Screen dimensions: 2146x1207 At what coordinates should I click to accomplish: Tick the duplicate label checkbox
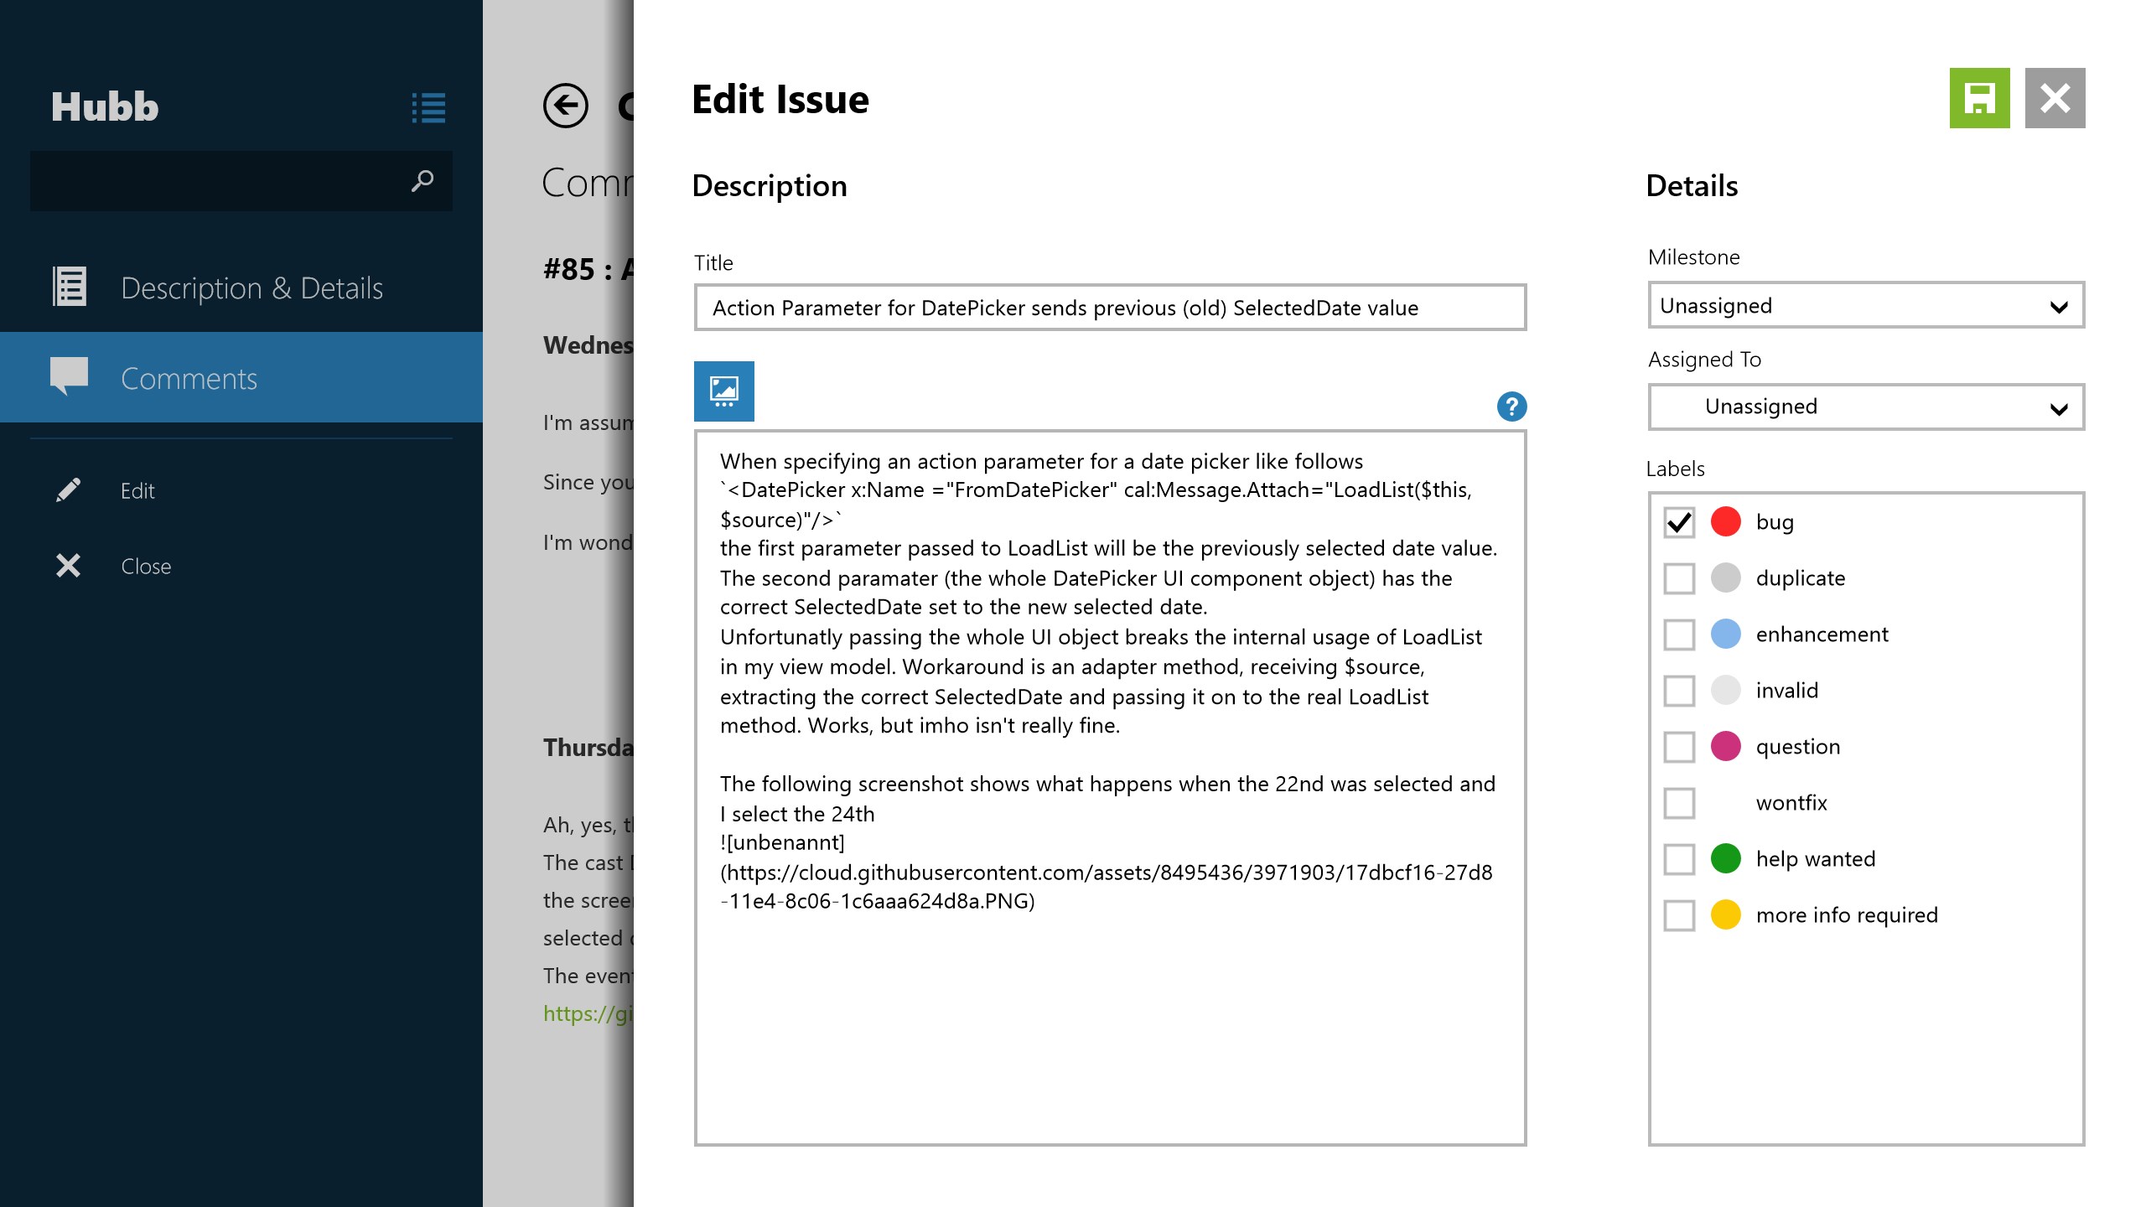(1679, 578)
